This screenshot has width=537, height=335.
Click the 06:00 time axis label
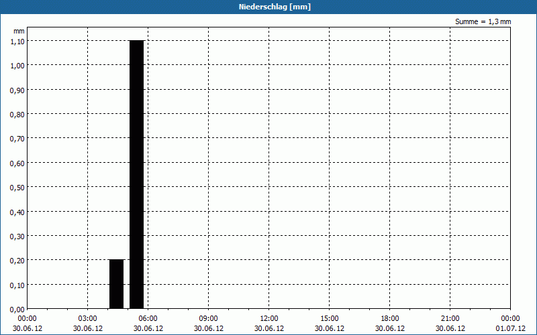pos(148,319)
